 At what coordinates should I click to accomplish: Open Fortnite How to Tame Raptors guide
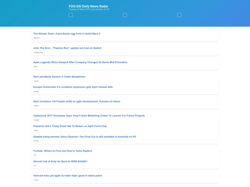tap(62, 151)
